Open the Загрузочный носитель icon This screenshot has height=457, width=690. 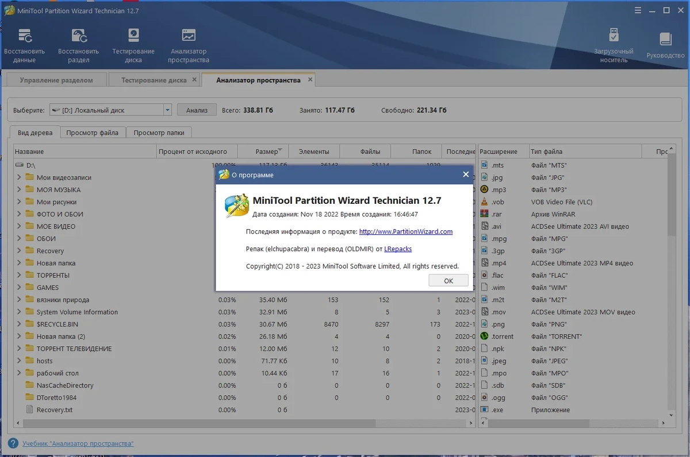(614, 46)
